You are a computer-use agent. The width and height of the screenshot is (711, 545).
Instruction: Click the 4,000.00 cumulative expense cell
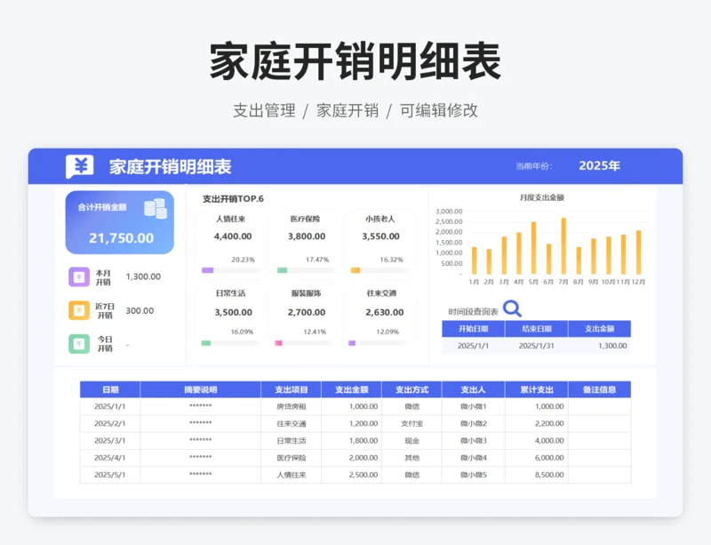point(537,441)
